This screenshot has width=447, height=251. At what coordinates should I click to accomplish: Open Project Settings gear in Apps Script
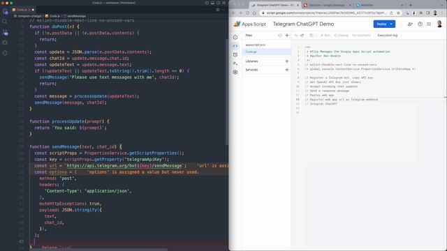point(235,73)
